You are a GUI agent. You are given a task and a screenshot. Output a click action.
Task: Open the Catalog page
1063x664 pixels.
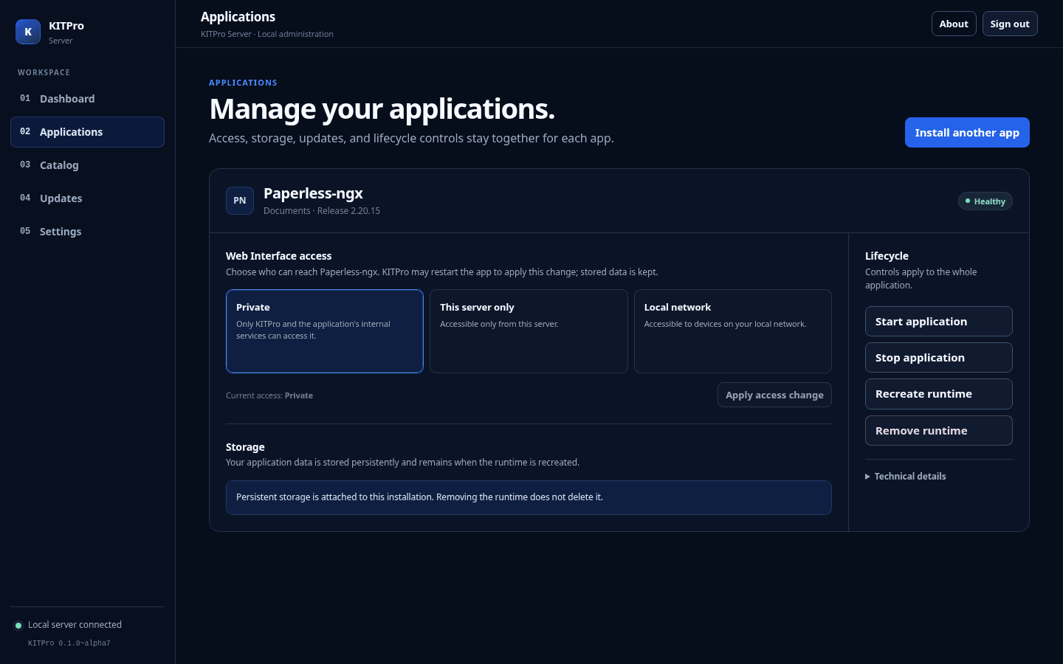pyautogui.click(x=87, y=165)
